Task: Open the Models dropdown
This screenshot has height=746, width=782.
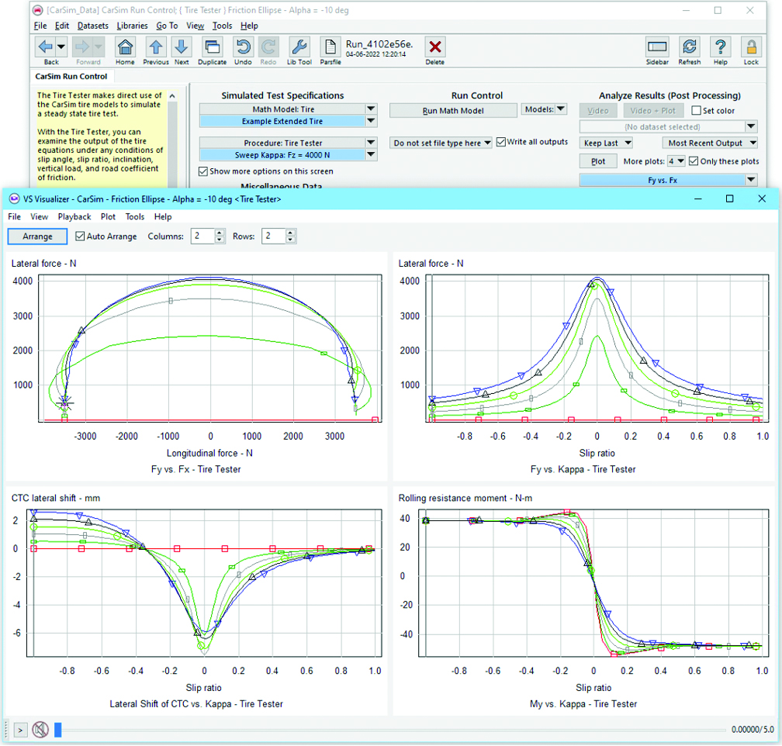Action: tap(544, 109)
